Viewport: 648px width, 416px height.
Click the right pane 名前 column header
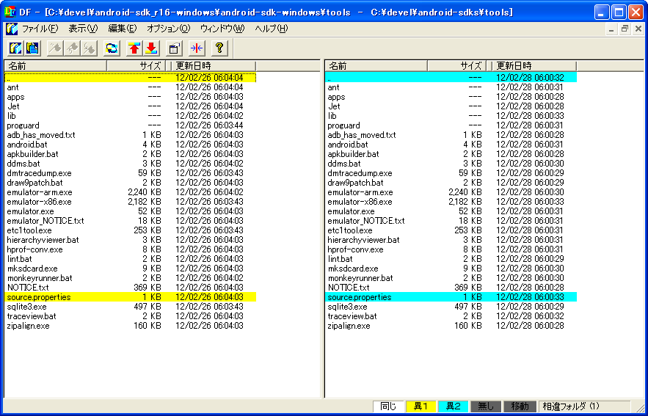pos(376,66)
